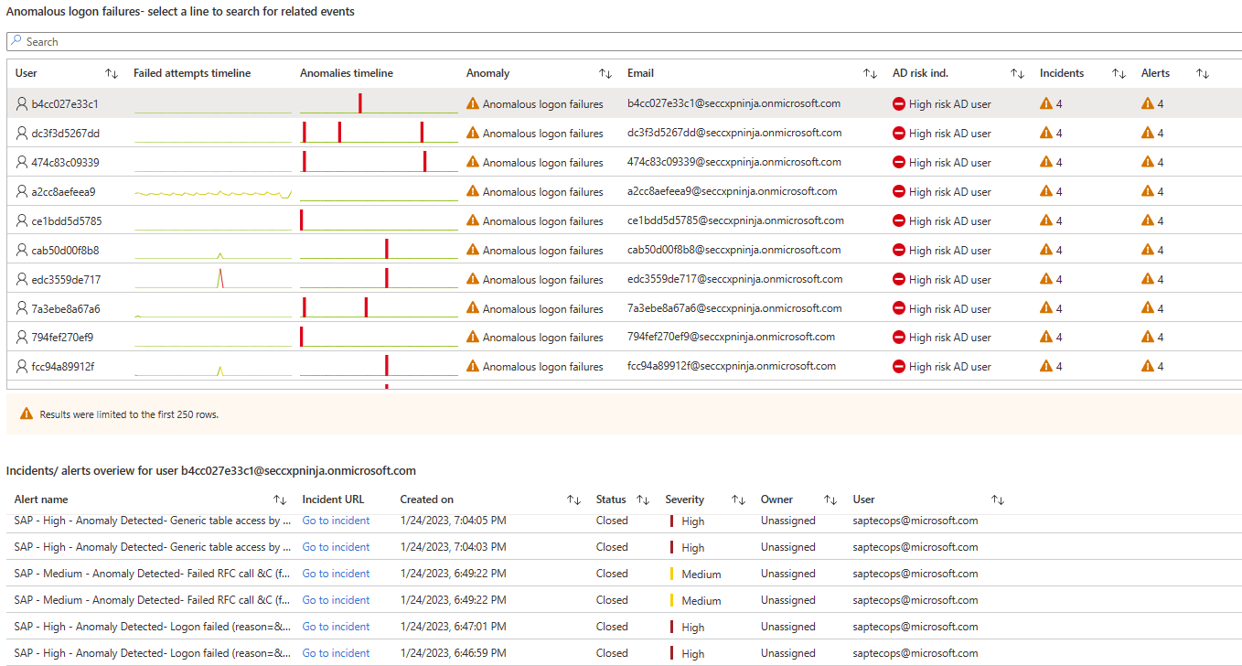This screenshot has height=666, width=1242.
Task: Click warning icon in results limited banner
Action: [24, 414]
